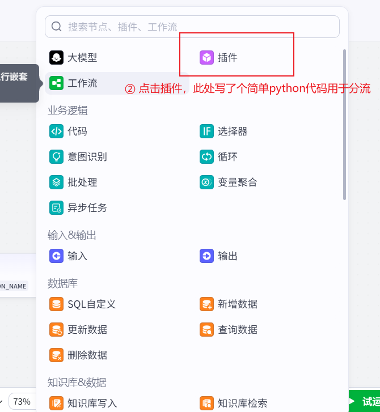Select the 更新数据 entry label
Image resolution: width=380 pixels, height=412 pixels.
tap(87, 329)
